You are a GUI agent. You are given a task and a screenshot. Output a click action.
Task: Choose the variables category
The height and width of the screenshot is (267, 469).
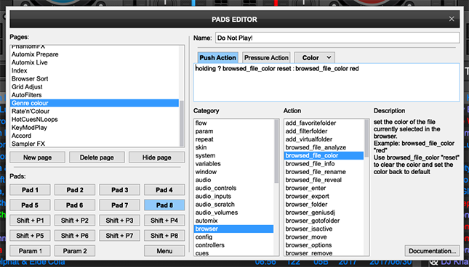[x=233, y=164]
